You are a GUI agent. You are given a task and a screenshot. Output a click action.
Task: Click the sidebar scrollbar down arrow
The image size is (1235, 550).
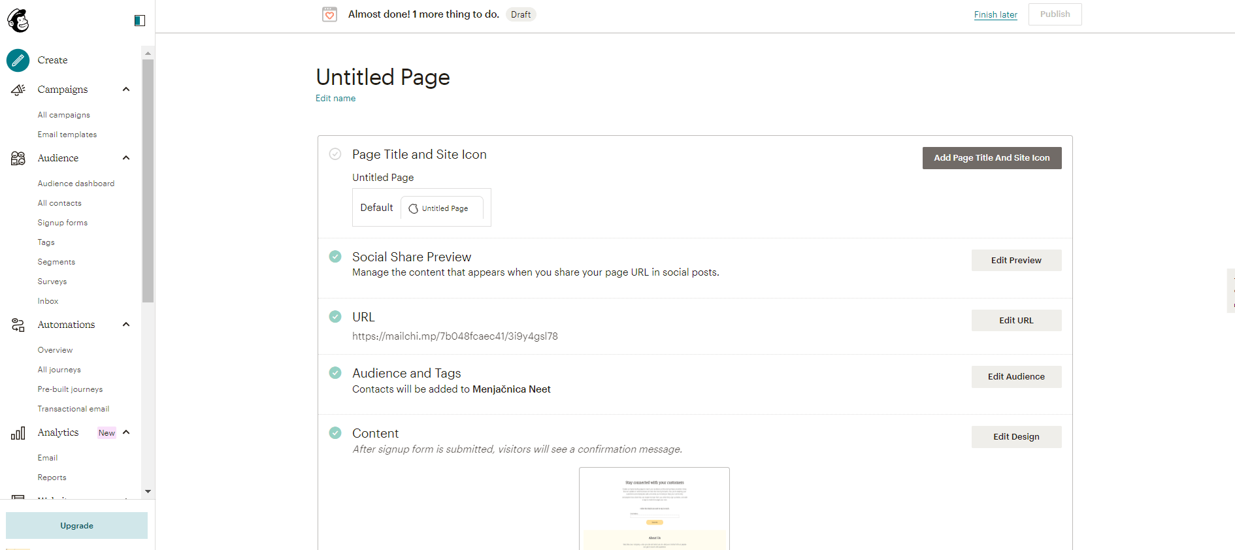[x=148, y=491]
